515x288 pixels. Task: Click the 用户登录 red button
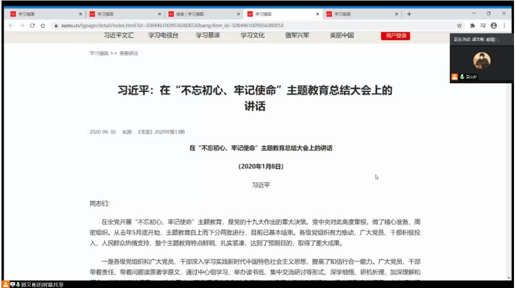(x=395, y=36)
